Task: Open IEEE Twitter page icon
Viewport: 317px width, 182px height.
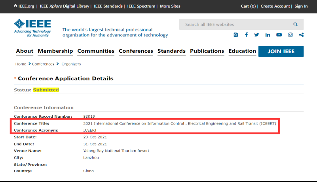Action: coord(256,35)
